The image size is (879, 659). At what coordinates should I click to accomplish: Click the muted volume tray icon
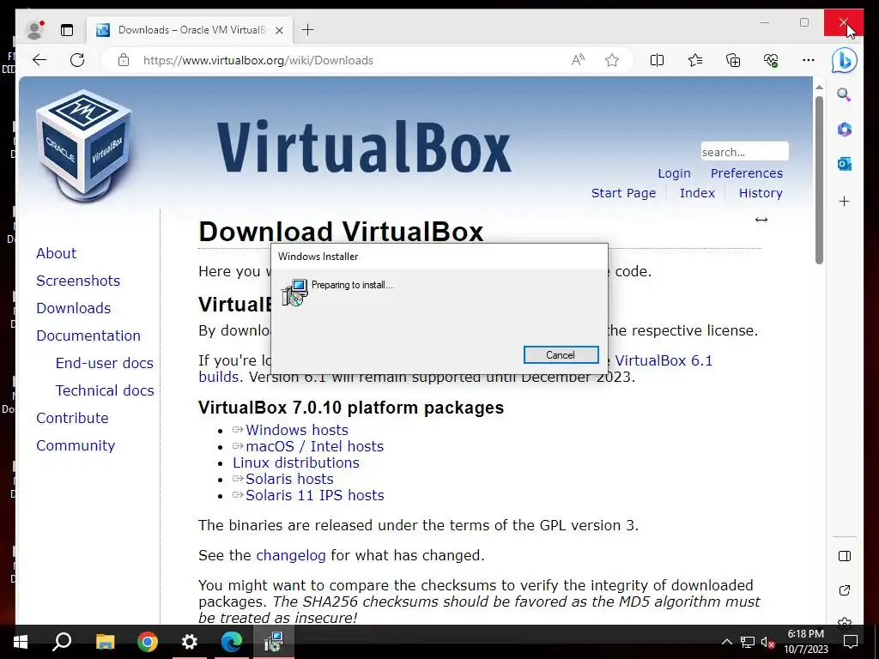point(768,642)
